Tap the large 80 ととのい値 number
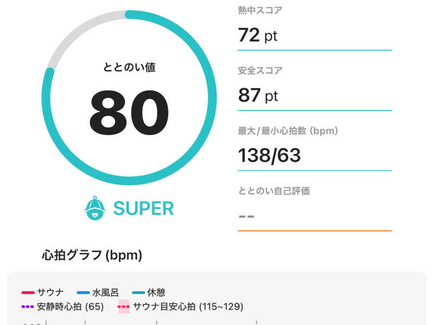Image resolution: width=434 pixels, height=325 pixels. [x=129, y=113]
